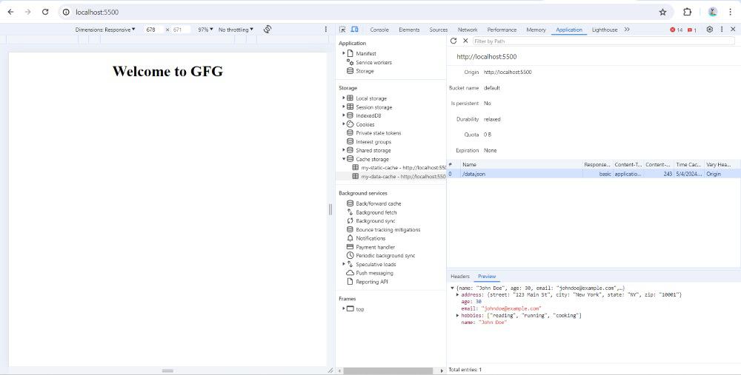Screen dimensions: 741x375
Task: Select the /data.json cache entry row
Action: (x=594, y=174)
